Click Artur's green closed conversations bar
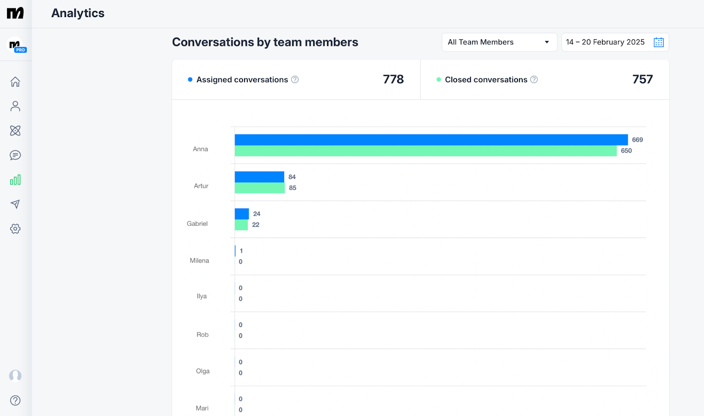The image size is (704, 416). coord(260,188)
